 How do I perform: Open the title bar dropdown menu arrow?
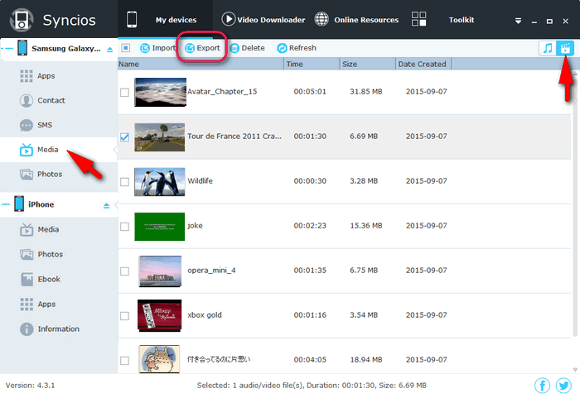click(518, 21)
